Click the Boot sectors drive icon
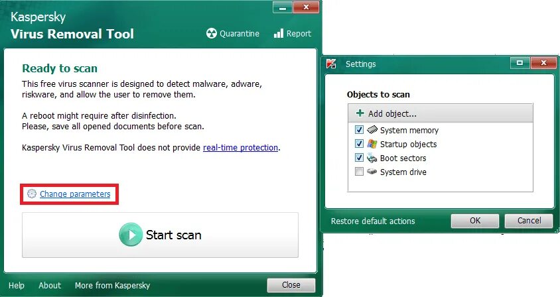This screenshot has width=560, height=297. pos(372,157)
